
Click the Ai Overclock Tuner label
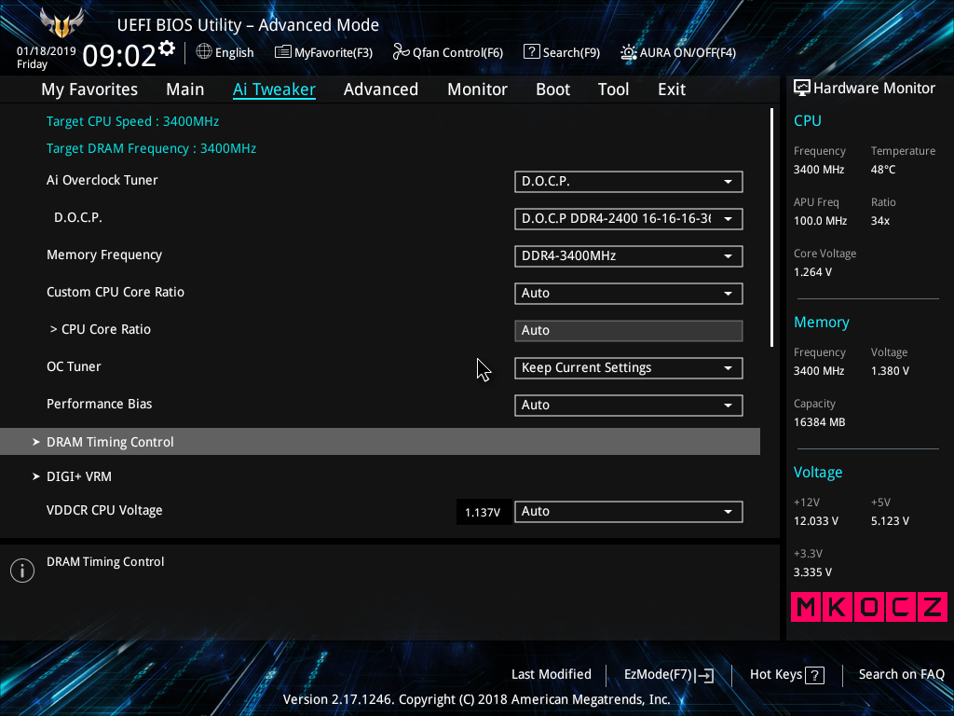click(x=102, y=180)
